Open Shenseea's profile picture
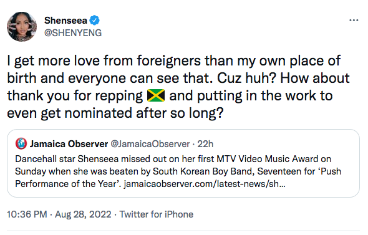This screenshot has width=368, height=235. [x=22, y=27]
